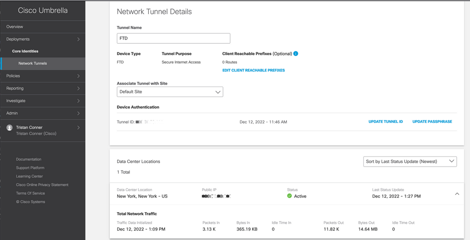Screen dimensions: 470x240
Task: Click Edit Client Reachable Prefixes link
Action: pos(254,70)
